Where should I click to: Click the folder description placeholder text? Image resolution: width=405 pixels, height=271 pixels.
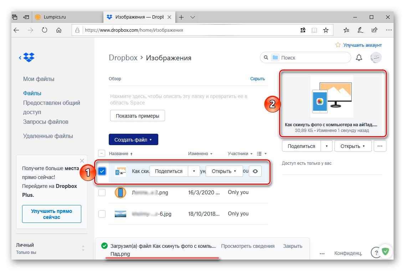coord(179,99)
